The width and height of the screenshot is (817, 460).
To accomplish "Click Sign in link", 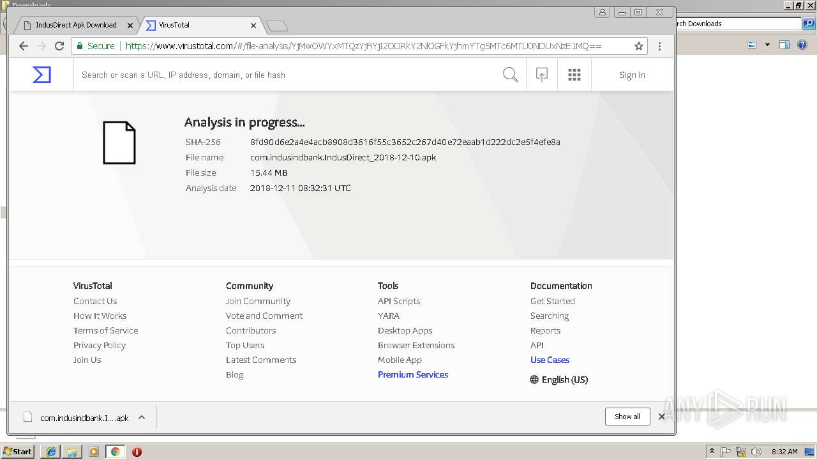I will pyautogui.click(x=632, y=75).
